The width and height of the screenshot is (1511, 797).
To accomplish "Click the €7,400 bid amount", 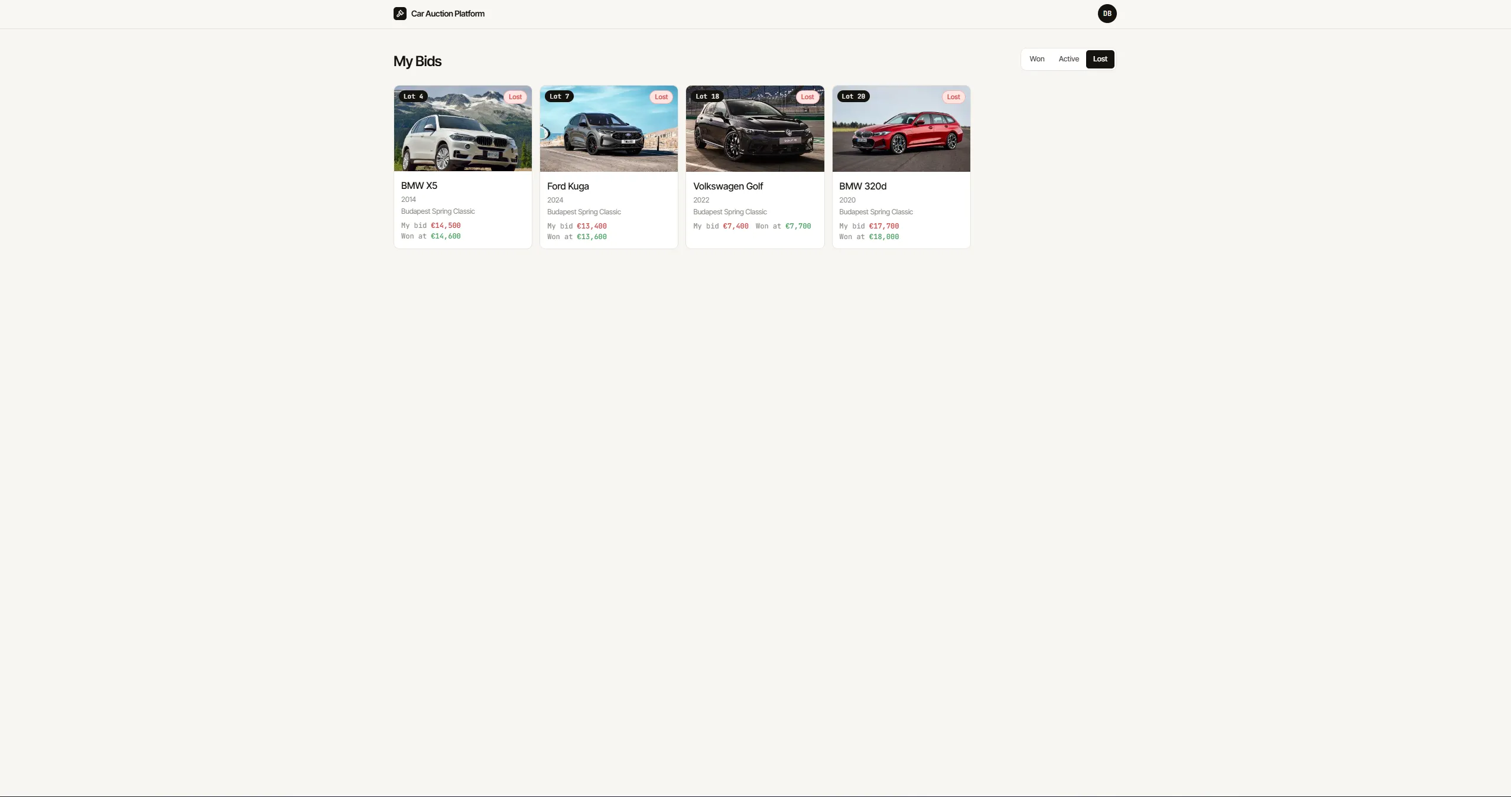I will click(x=736, y=226).
